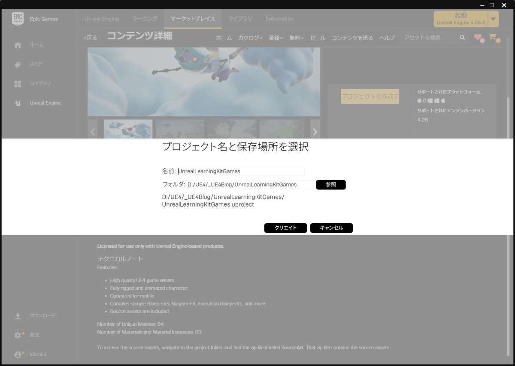Open the カタログ dropdown menu
The width and height of the screenshot is (515, 366).
pyautogui.click(x=250, y=38)
